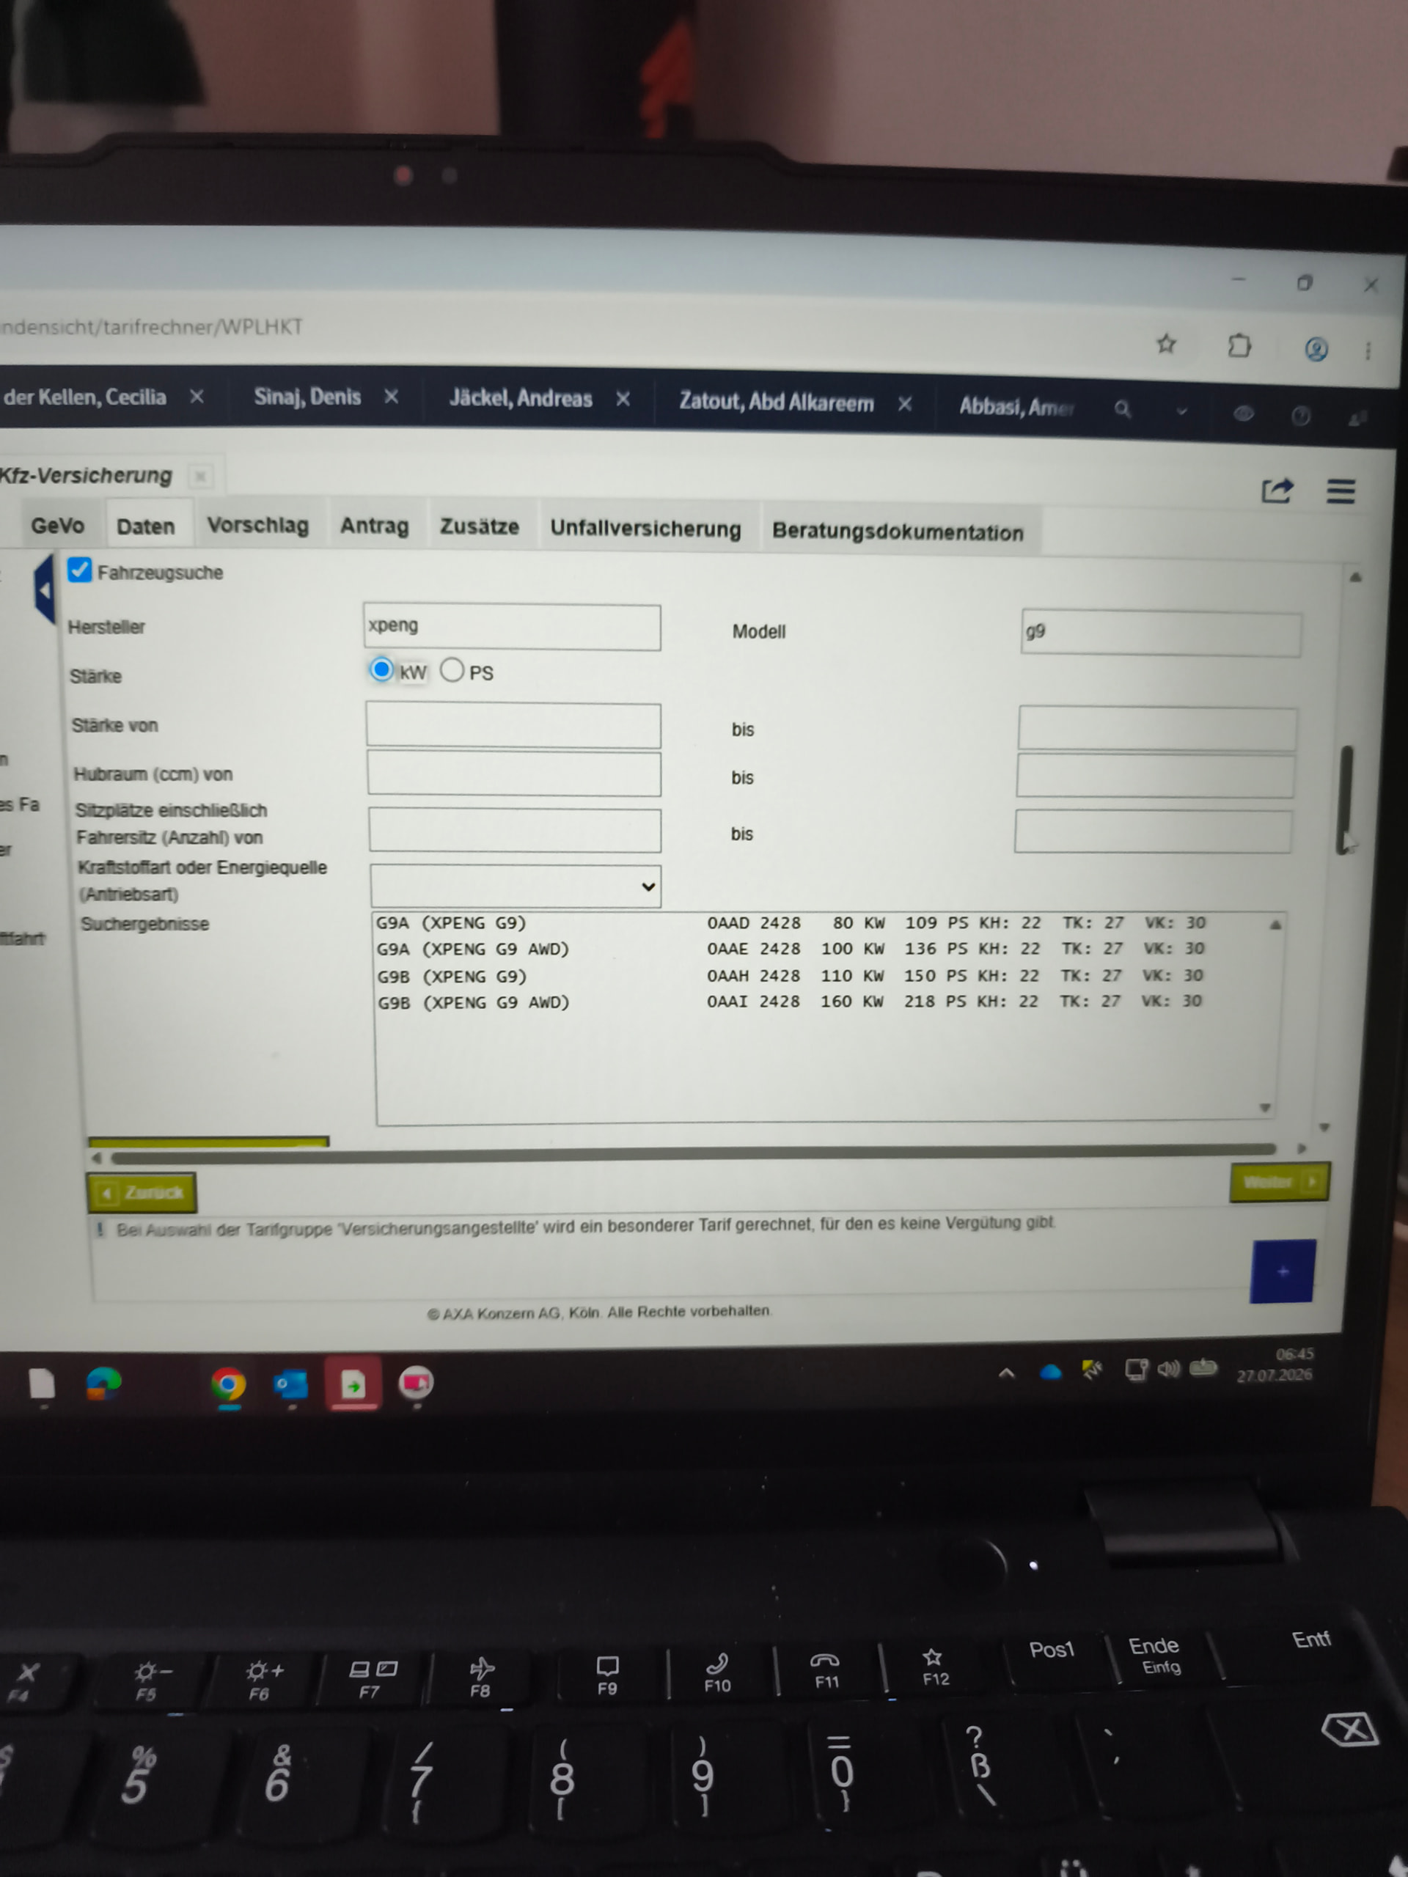Open the GeVo tab
This screenshot has width=1408, height=1877.
point(58,525)
